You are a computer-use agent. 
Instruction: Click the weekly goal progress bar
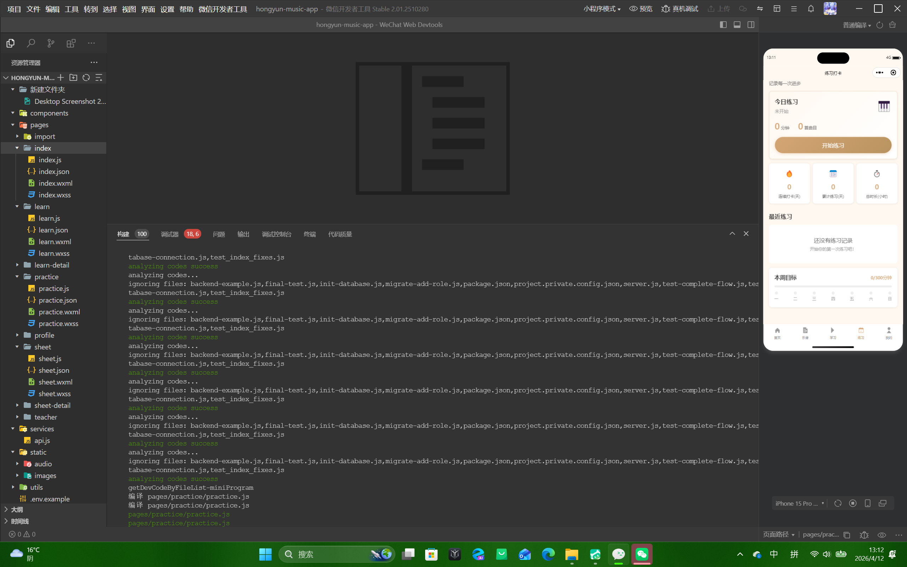(x=833, y=286)
